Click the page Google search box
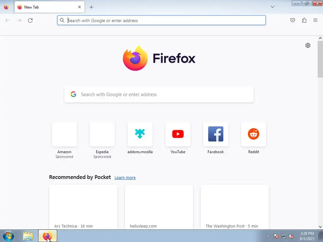Screen dimensions: 323x242 point(159,95)
